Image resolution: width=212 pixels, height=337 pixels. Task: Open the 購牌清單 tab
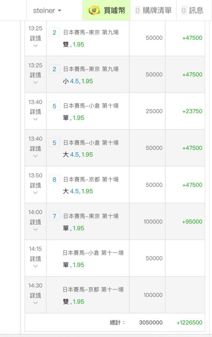153,10
